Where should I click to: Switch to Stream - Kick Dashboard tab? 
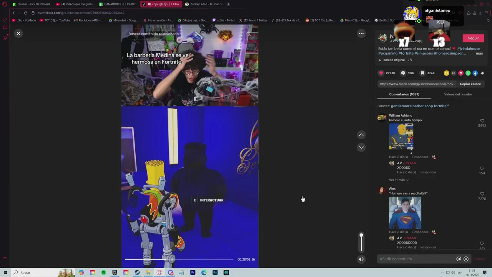[31, 4]
